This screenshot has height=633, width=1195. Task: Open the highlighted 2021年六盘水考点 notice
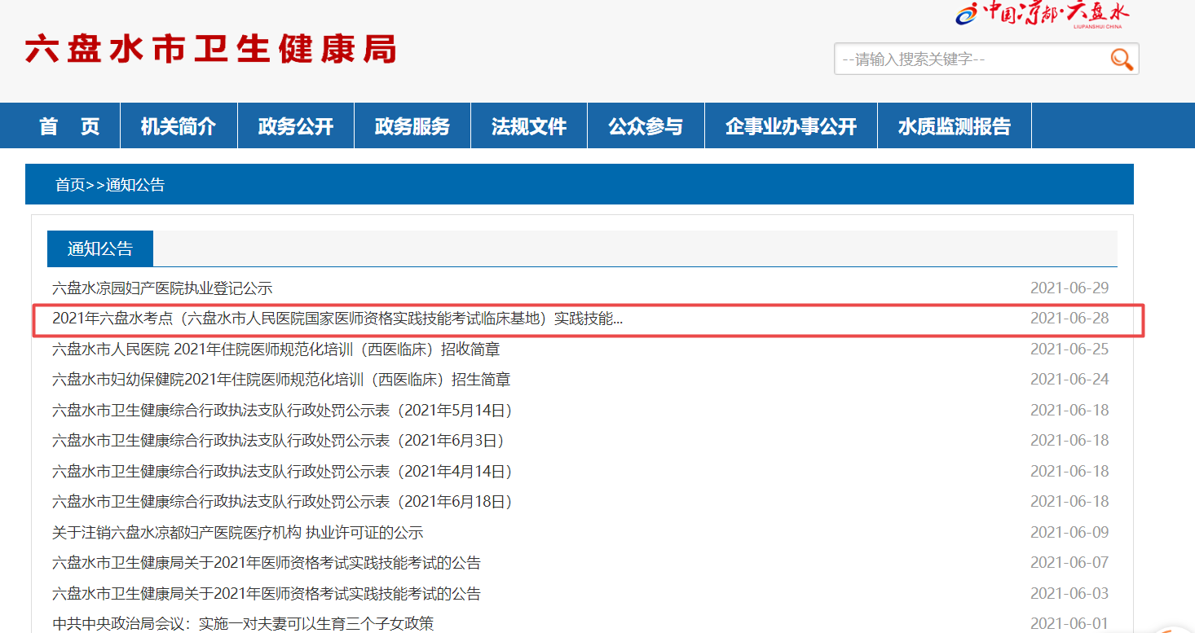coord(337,319)
